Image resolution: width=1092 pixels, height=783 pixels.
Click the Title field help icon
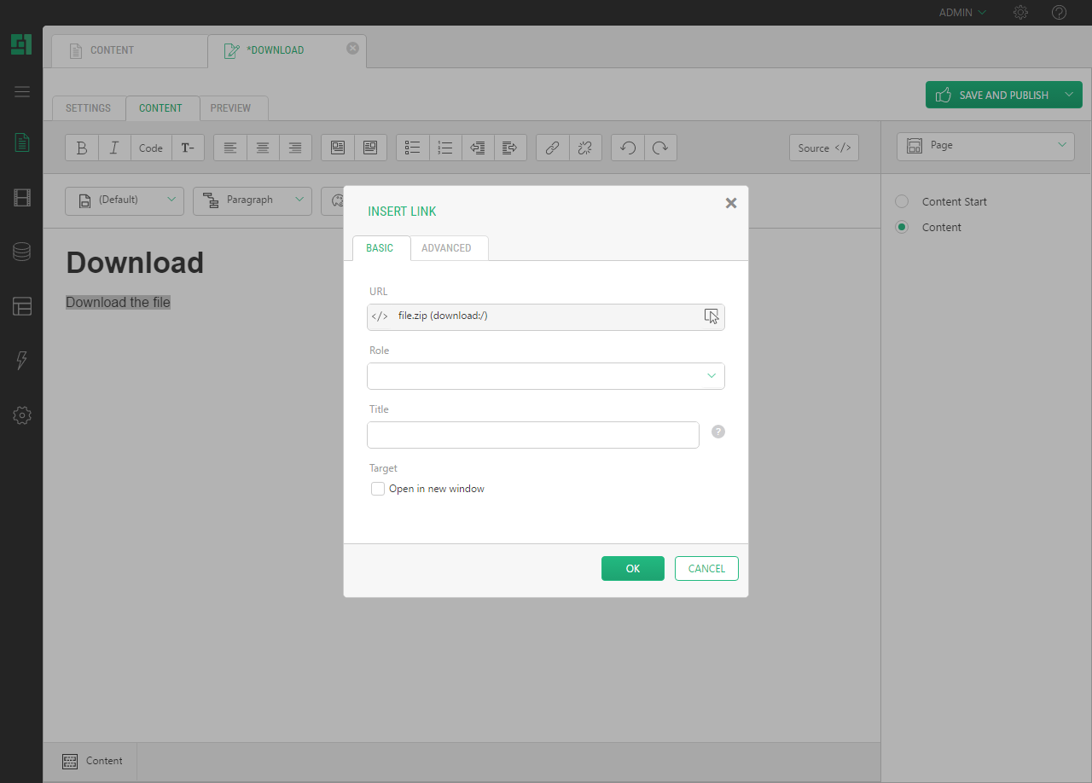718,432
